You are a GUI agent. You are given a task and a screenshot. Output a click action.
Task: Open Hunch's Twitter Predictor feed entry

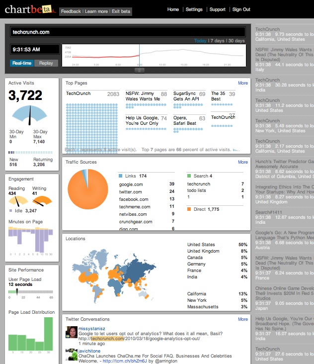(x=285, y=164)
